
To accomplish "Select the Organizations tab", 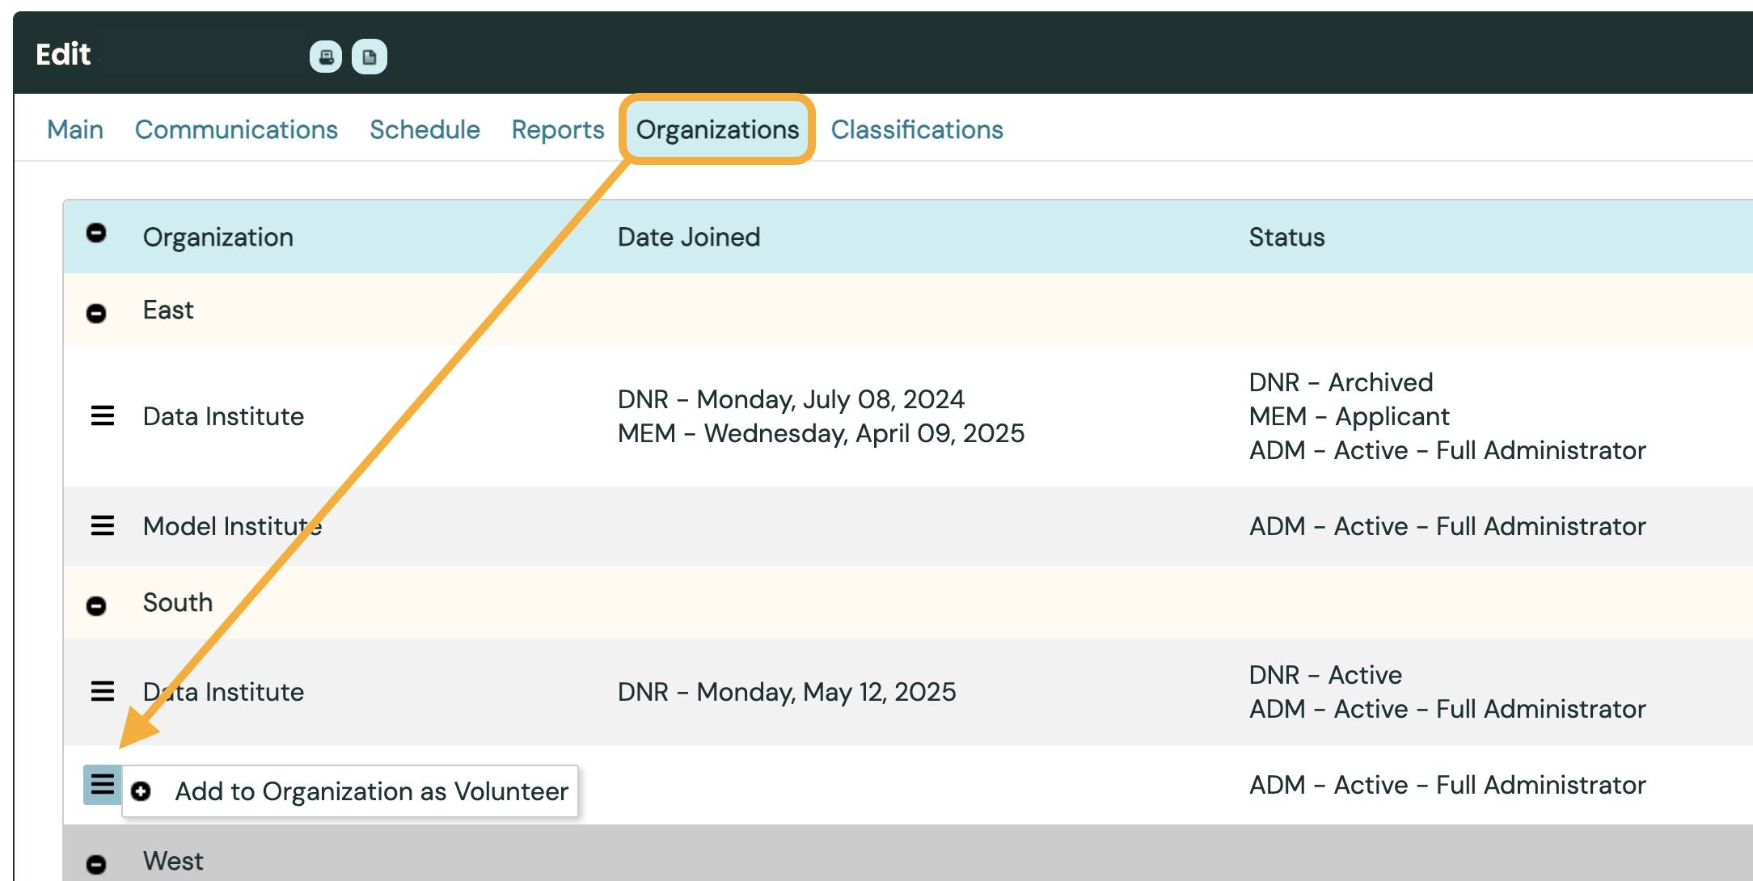I will click(x=717, y=129).
